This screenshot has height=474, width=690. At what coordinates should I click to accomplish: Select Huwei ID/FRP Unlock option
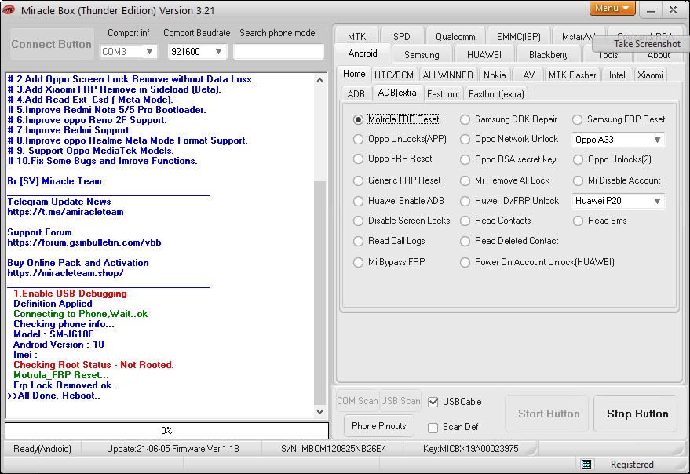465,201
